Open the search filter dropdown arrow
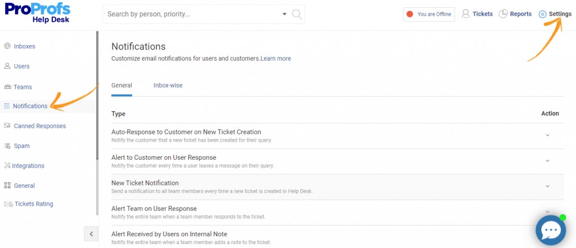This screenshot has width=576, height=248. [x=284, y=14]
